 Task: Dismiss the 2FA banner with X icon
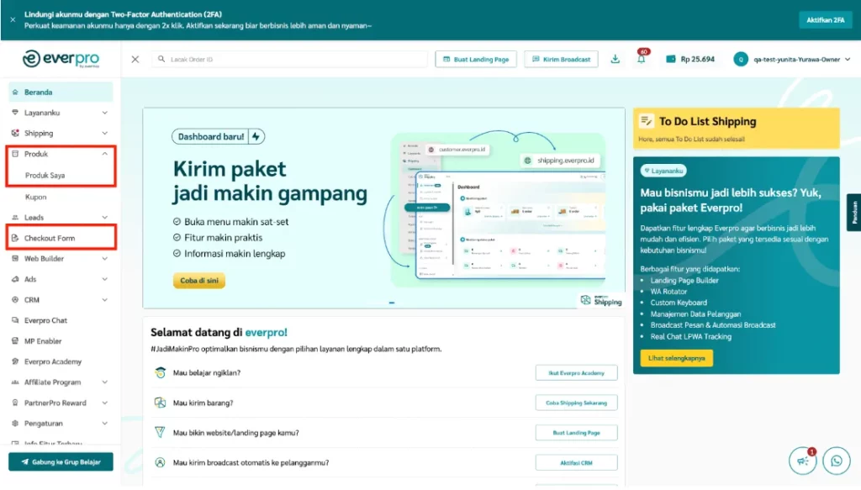[13, 19]
